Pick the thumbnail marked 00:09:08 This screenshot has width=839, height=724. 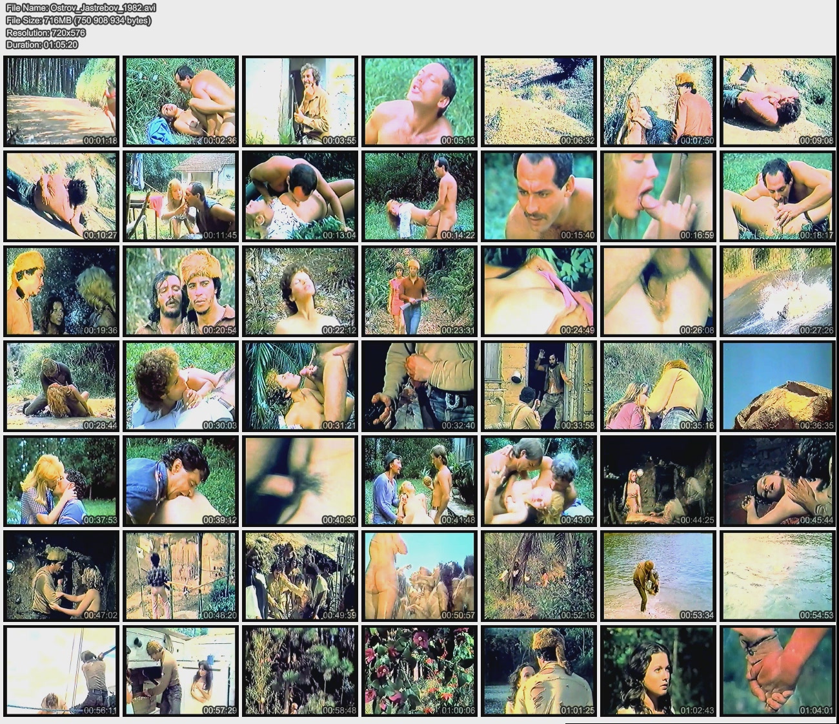[x=778, y=101]
